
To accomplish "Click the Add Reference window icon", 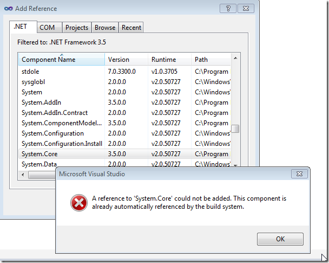I will click(9, 9).
